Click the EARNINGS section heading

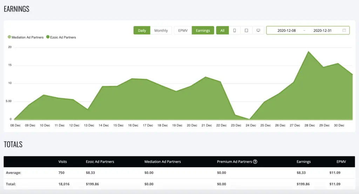point(16,9)
